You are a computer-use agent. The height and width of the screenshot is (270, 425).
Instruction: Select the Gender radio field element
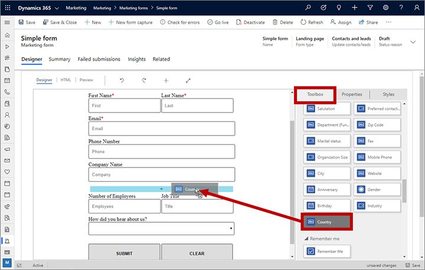tap(377, 189)
